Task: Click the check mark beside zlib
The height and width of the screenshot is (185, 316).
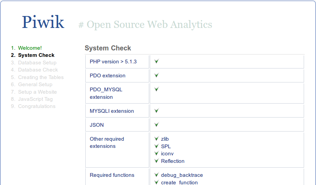Action: pyautogui.click(x=157, y=139)
